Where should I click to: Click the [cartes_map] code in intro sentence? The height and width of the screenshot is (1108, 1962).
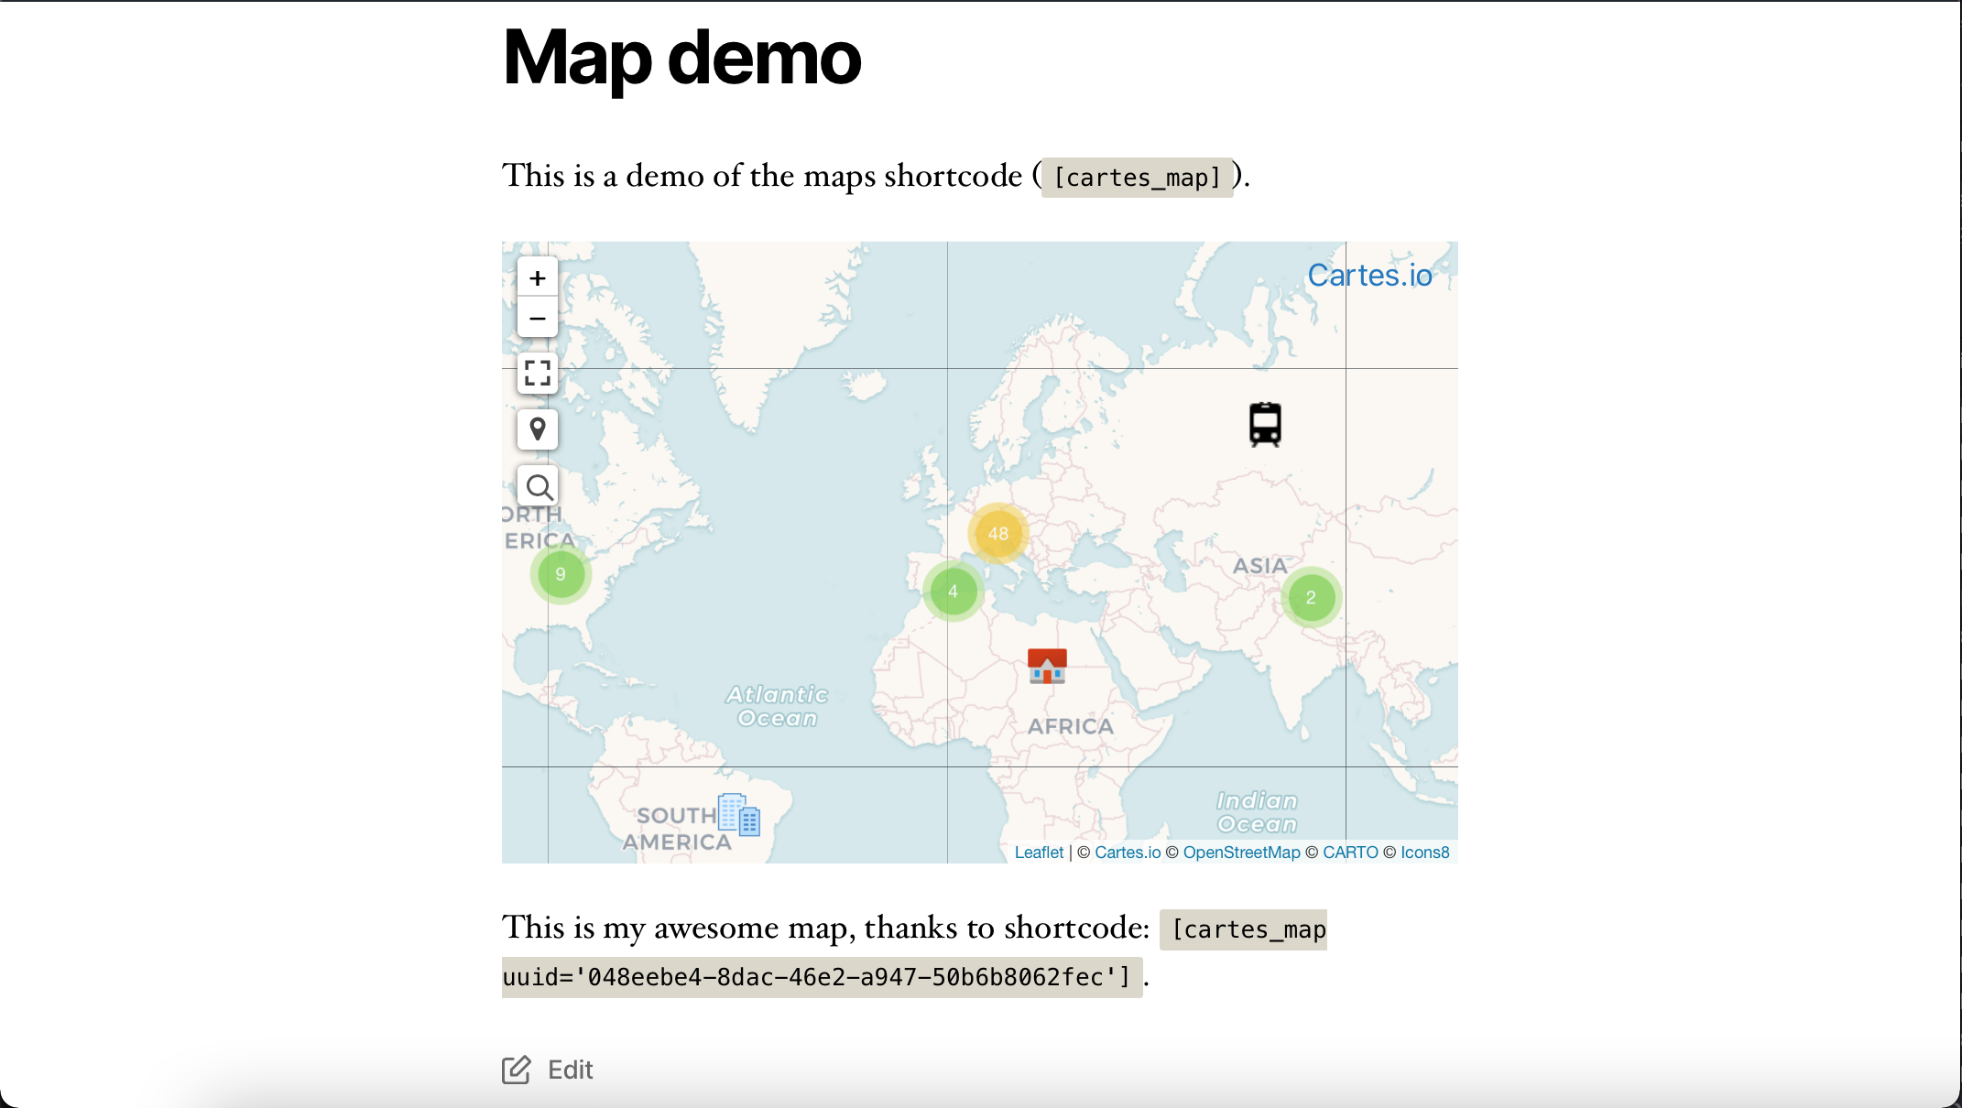pyautogui.click(x=1138, y=177)
